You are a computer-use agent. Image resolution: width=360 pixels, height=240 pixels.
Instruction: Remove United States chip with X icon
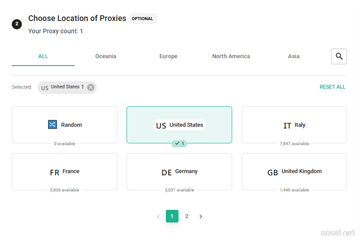tap(91, 87)
